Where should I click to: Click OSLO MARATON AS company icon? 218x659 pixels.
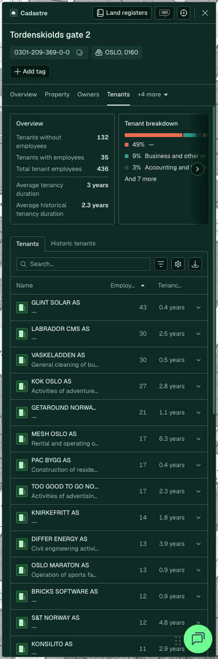point(22,570)
